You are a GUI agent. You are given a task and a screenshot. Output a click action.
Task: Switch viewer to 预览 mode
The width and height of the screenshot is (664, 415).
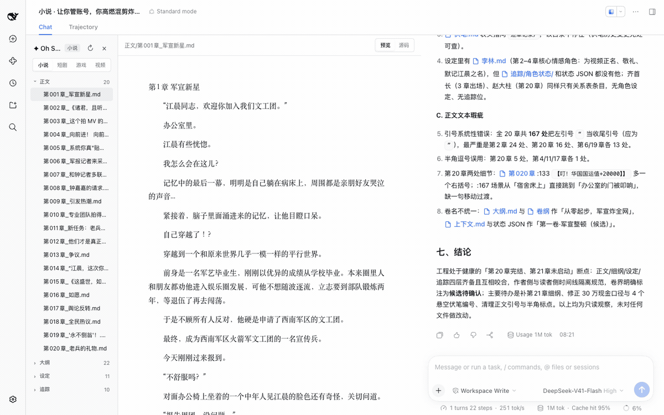click(x=386, y=45)
